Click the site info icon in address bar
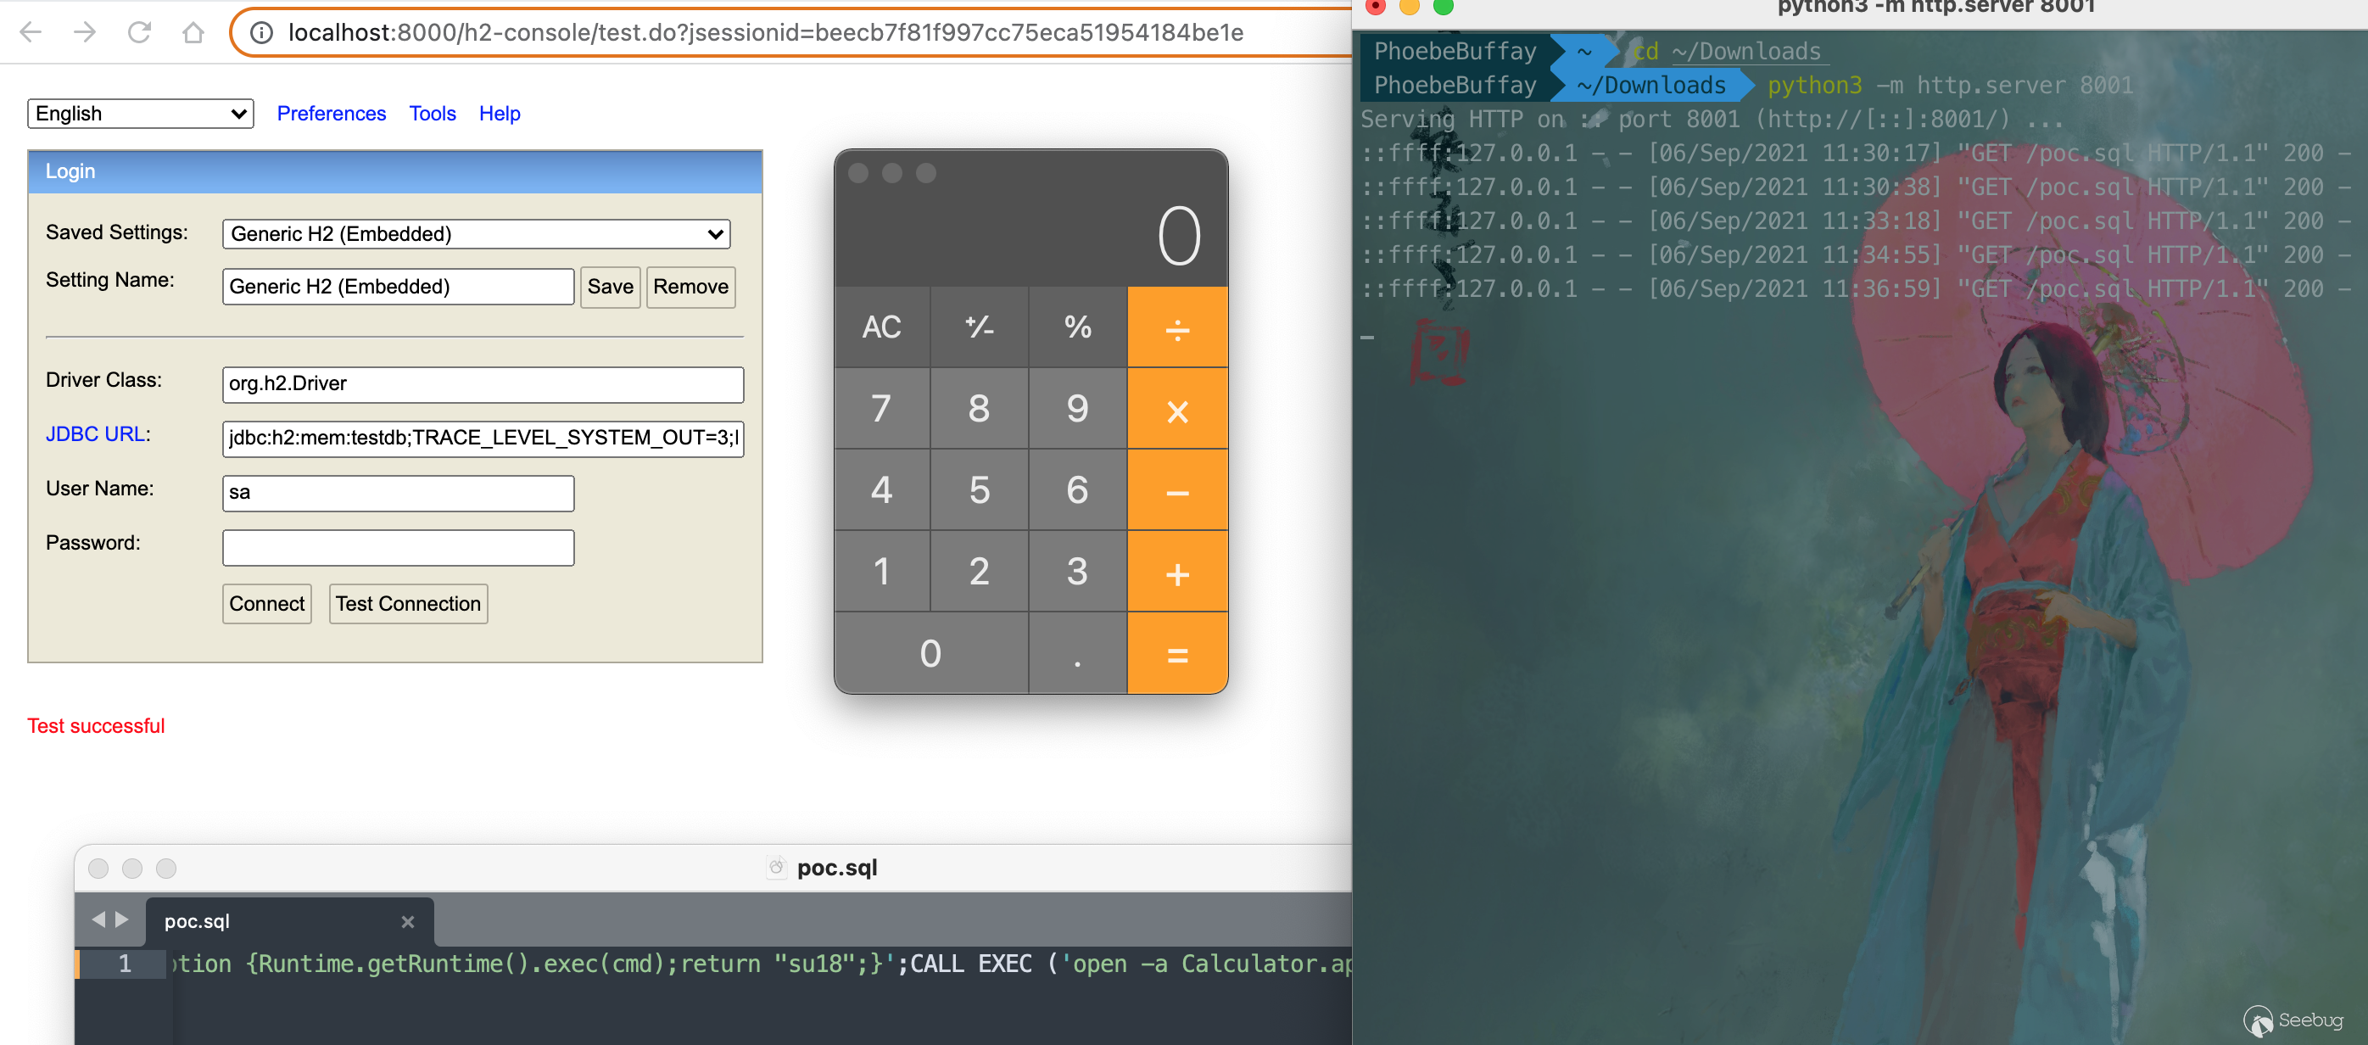The image size is (2368, 1045). pos(262,32)
